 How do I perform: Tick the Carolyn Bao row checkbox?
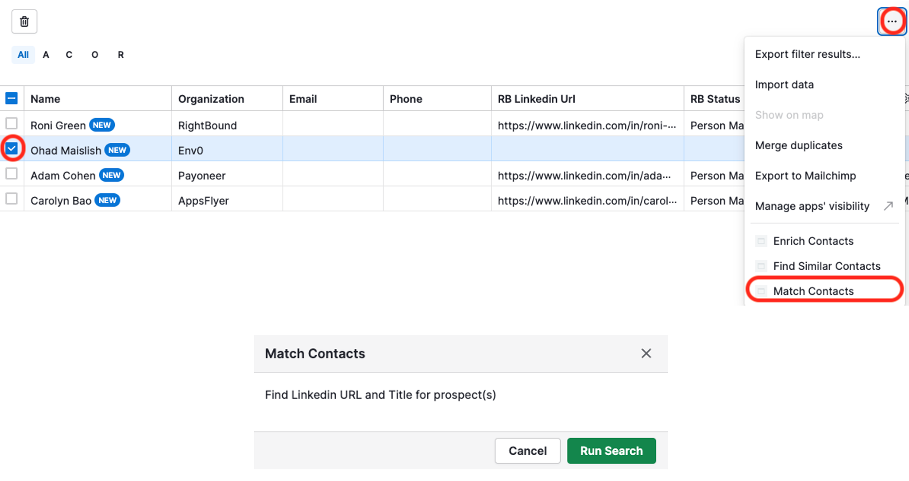pos(12,199)
